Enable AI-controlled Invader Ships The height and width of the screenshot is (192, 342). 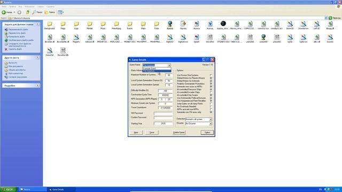click(x=211, y=92)
